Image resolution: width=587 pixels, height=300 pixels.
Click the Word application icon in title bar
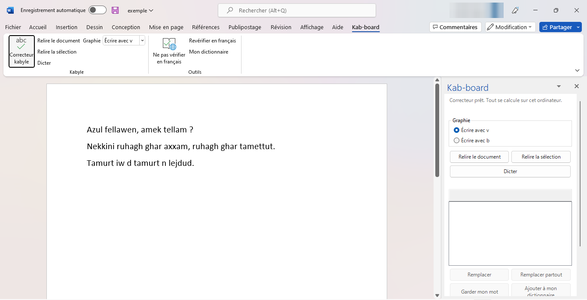point(10,10)
